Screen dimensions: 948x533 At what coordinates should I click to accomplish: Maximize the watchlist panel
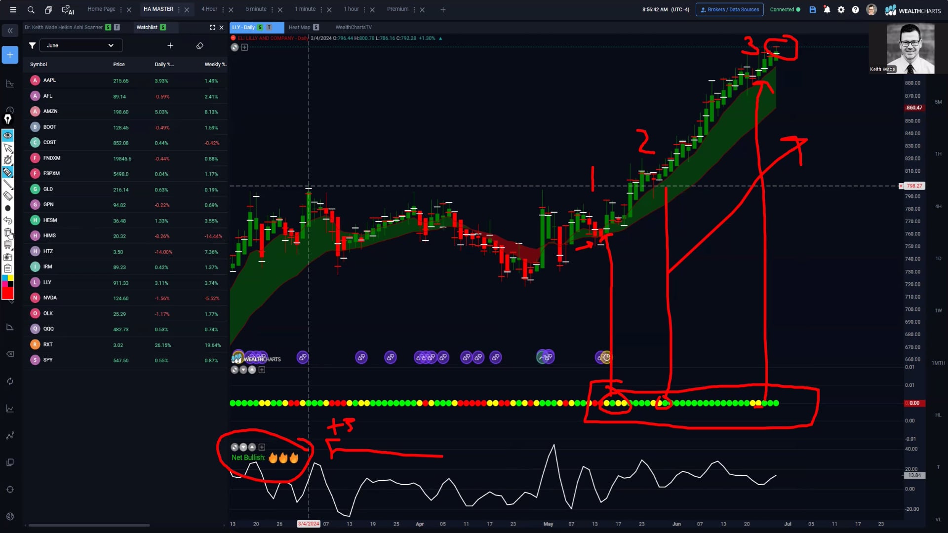[x=212, y=27]
